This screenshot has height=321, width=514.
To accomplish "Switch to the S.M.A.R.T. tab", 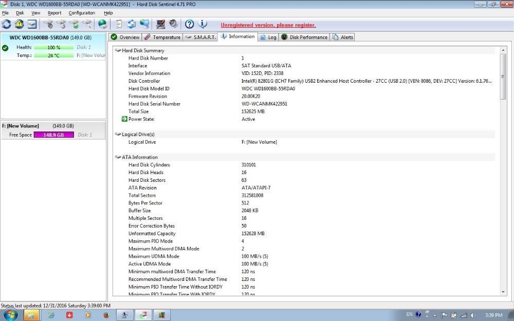I will pyautogui.click(x=200, y=37).
